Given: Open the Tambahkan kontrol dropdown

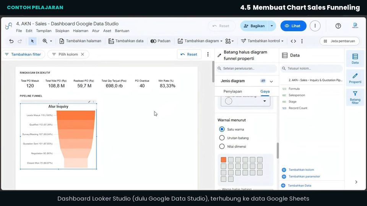Looking at the screenshot, I should click(262, 41).
